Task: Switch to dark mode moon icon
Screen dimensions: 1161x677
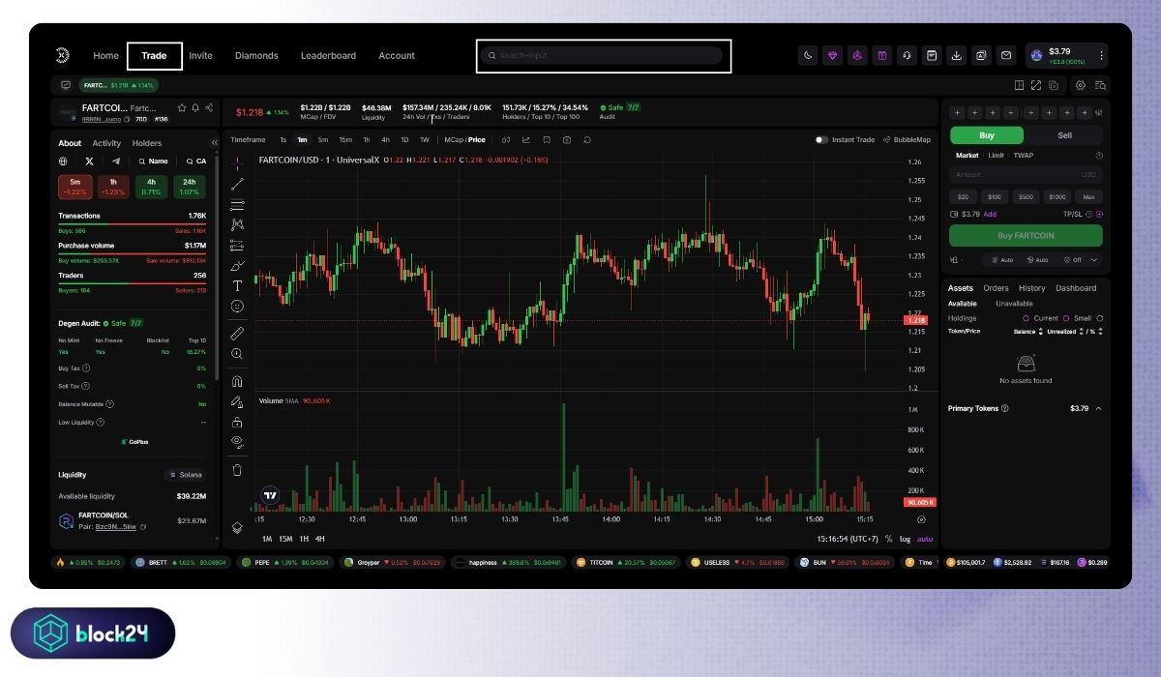Action: coord(808,55)
